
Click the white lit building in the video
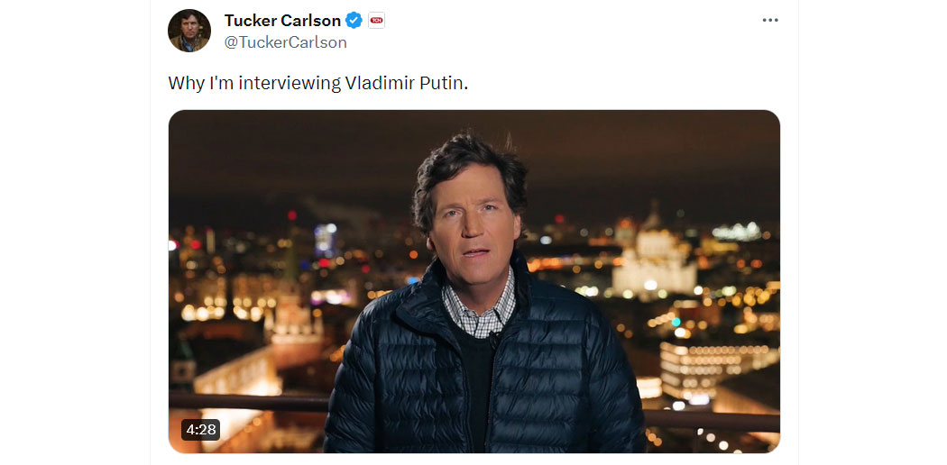(x=655, y=258)
